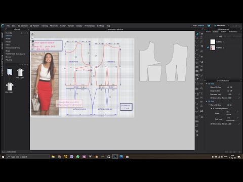Click the edit icon beside Grid Line value 100
This screenshot has height=182, width=243.
[x=237, y=118]
